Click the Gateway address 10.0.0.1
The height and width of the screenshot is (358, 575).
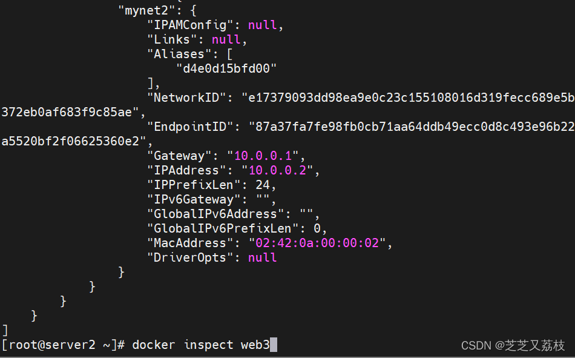coord(263,156)
